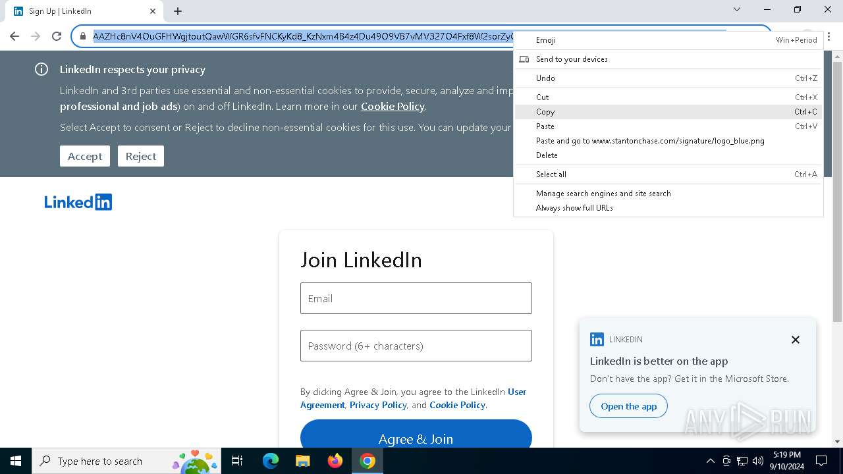Select Emoji in the context menu
Screen dimensions: 843x474
(x=668, y=40)
